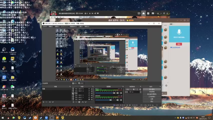Move the selected source down in Sources
Viewport: 213px width, 120px height.
click(x=85, y=102)
